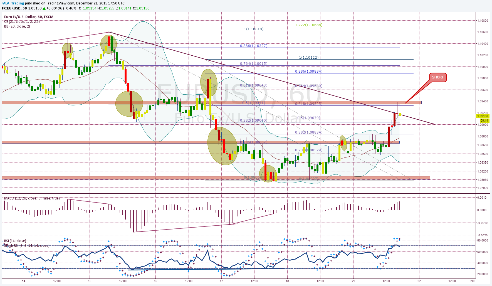This screenshot has height=286, width=492.
Task: Click the red SHORT callout label
Action: [438, 77]
